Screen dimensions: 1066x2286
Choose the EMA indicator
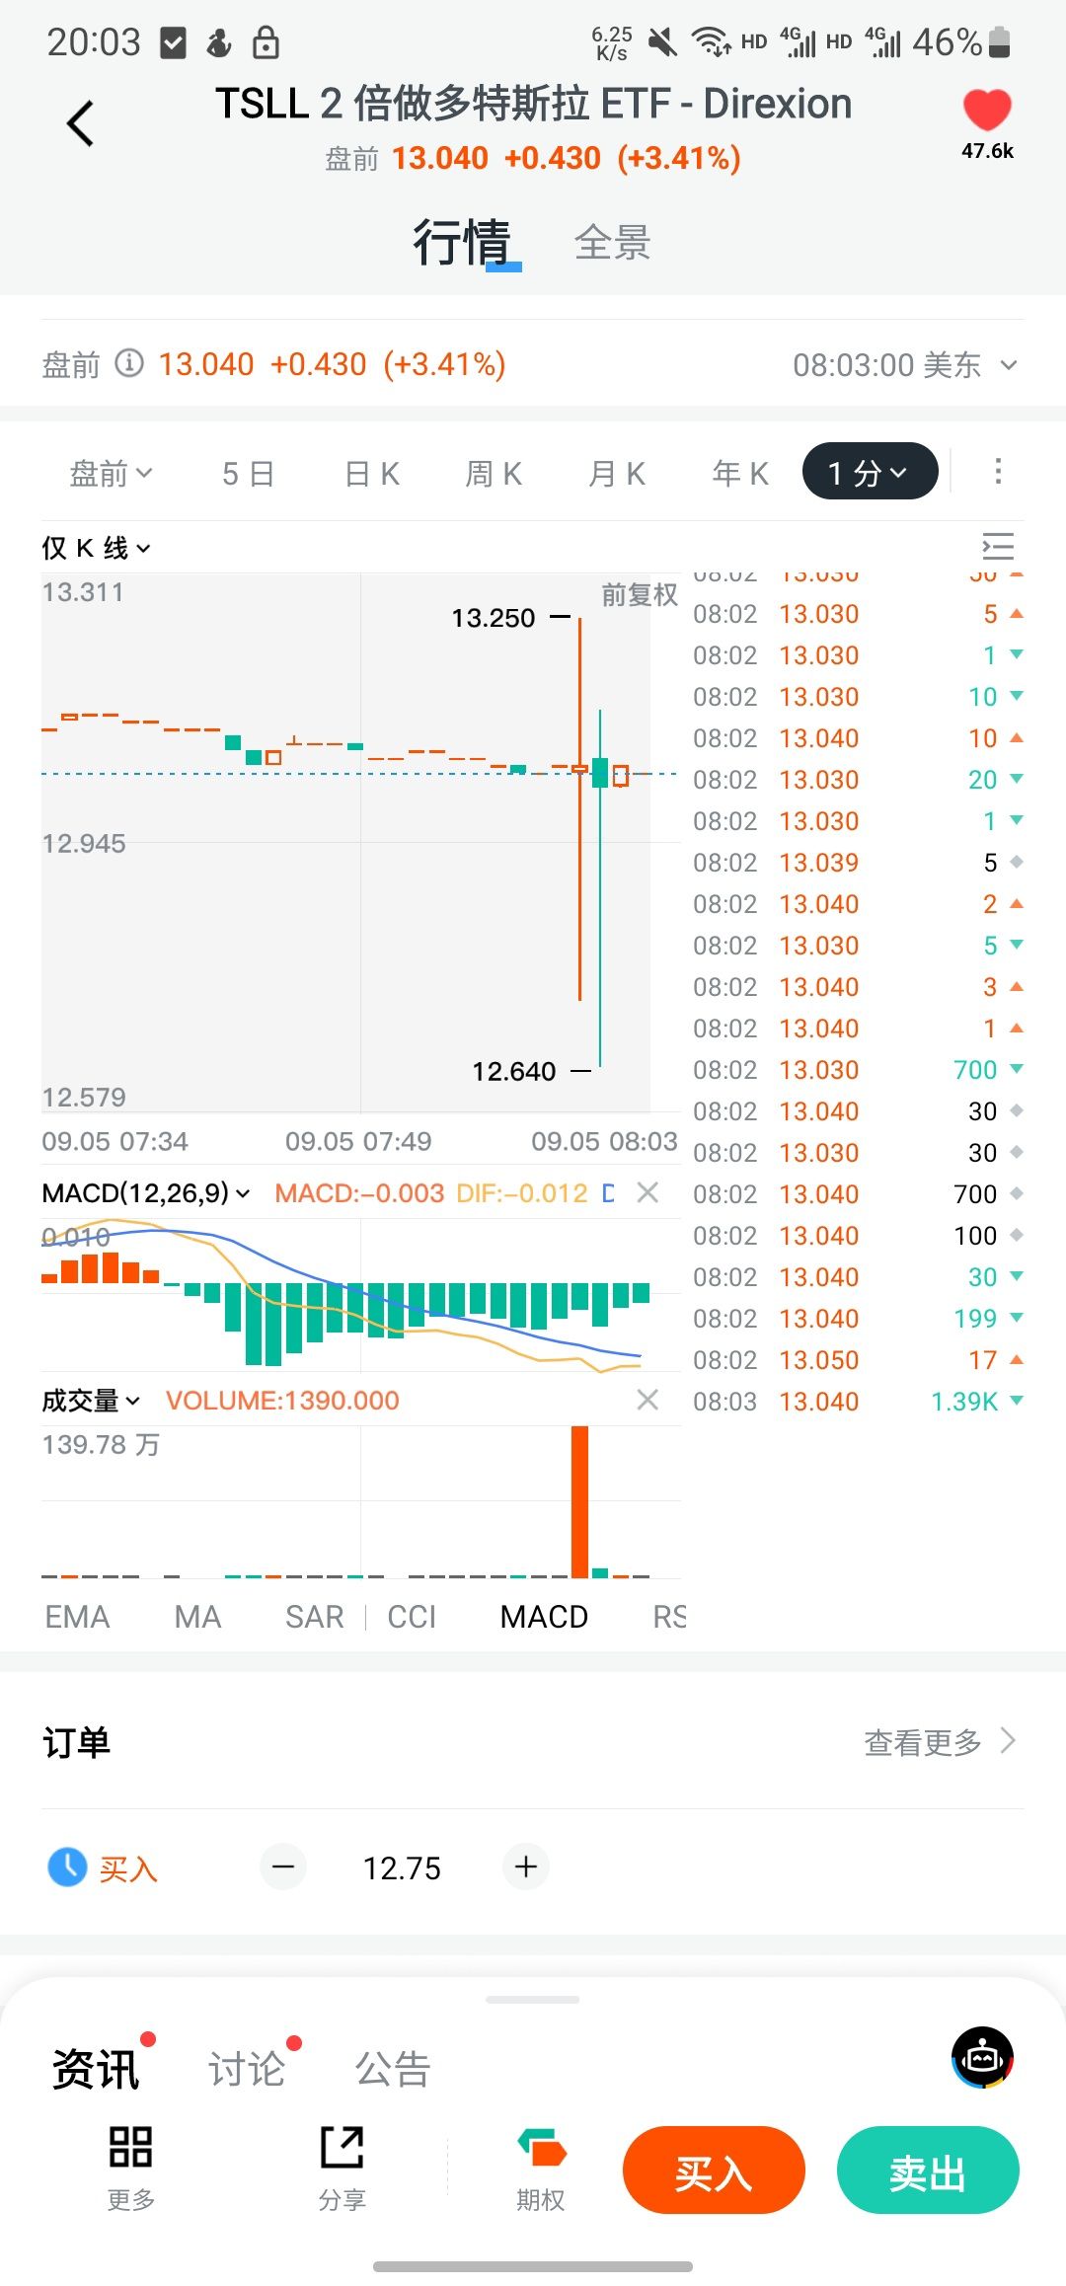click(77, 1617)
